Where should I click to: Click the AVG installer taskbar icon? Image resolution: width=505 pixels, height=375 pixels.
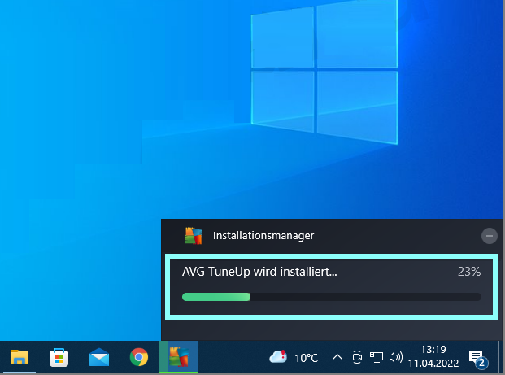click(x=179, y=356)
